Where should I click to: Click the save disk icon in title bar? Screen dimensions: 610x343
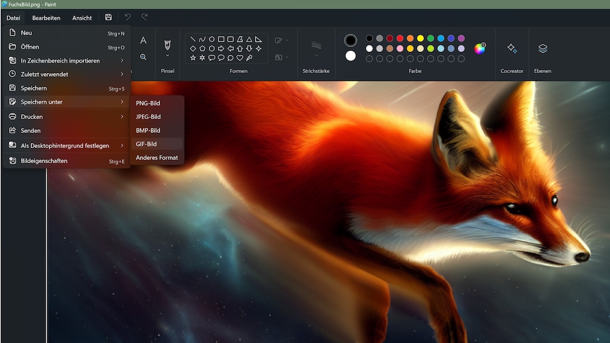(108, 18)
